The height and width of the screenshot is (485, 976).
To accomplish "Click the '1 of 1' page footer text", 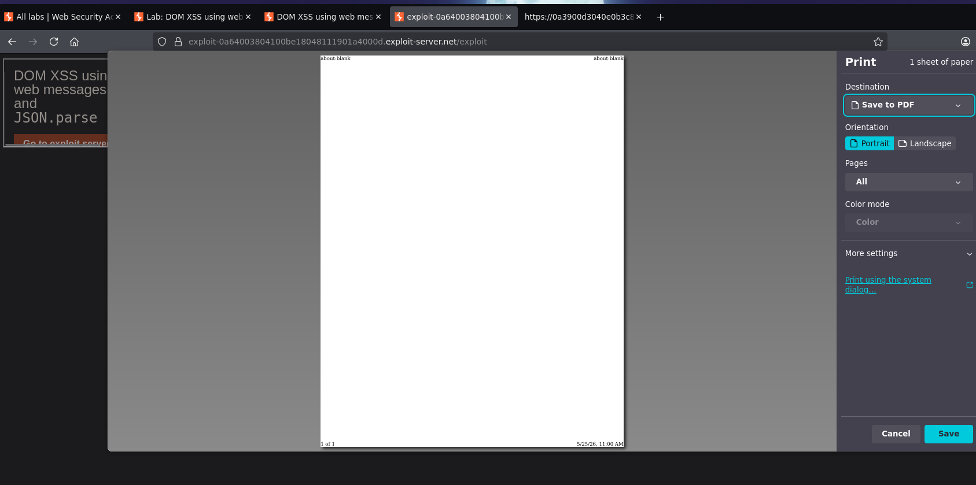I will click(328, 444).
